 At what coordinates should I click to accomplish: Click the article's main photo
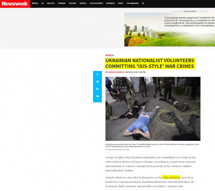(153, 109)
